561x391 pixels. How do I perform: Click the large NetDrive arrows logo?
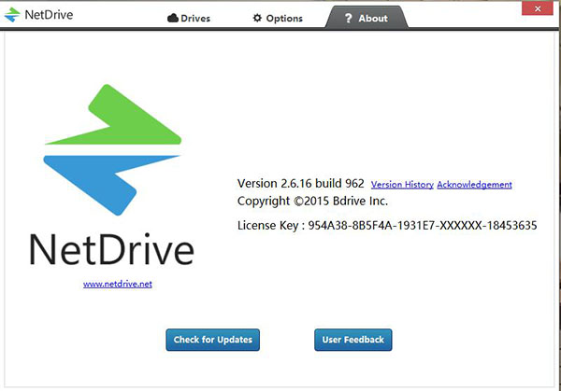coord(112,150)
